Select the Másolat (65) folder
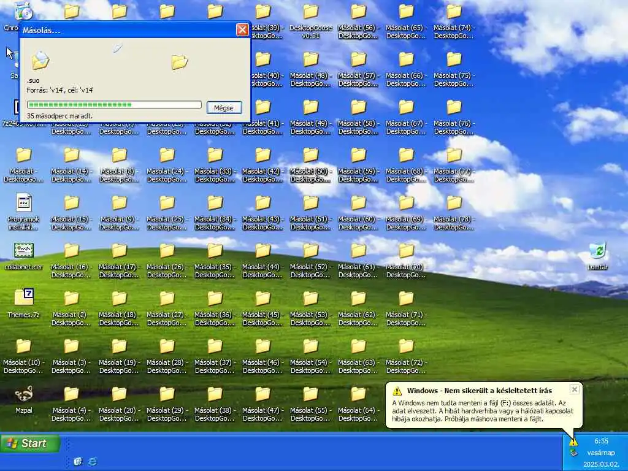The image size is (628, 471). click(406, 20)
